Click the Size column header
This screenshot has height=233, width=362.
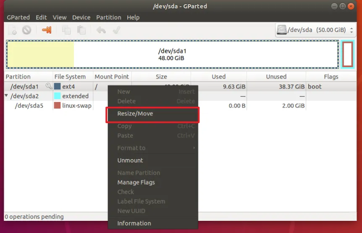(x=161, y=76)
